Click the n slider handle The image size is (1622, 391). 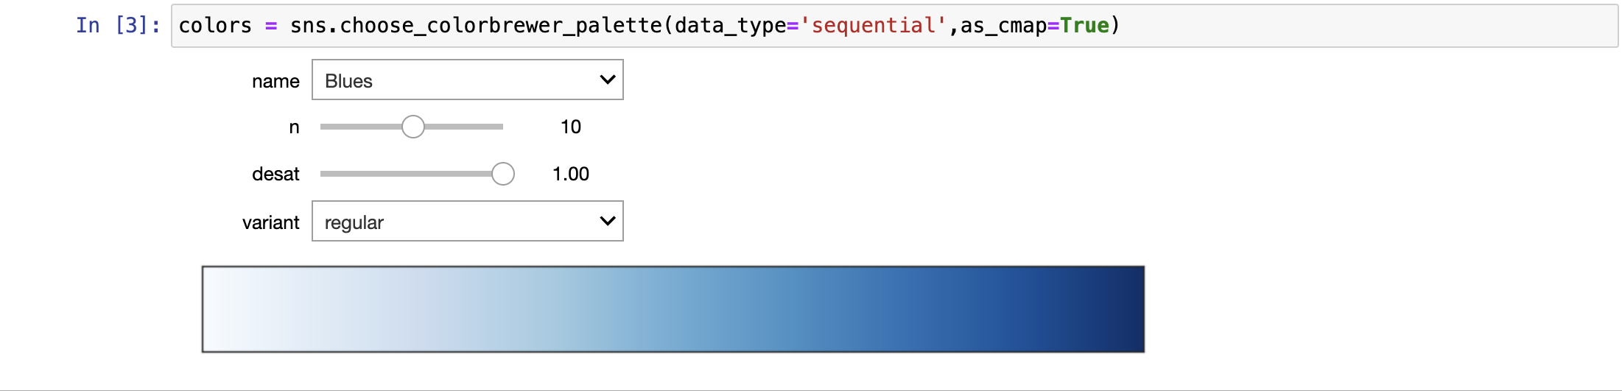tap(413, 127)
